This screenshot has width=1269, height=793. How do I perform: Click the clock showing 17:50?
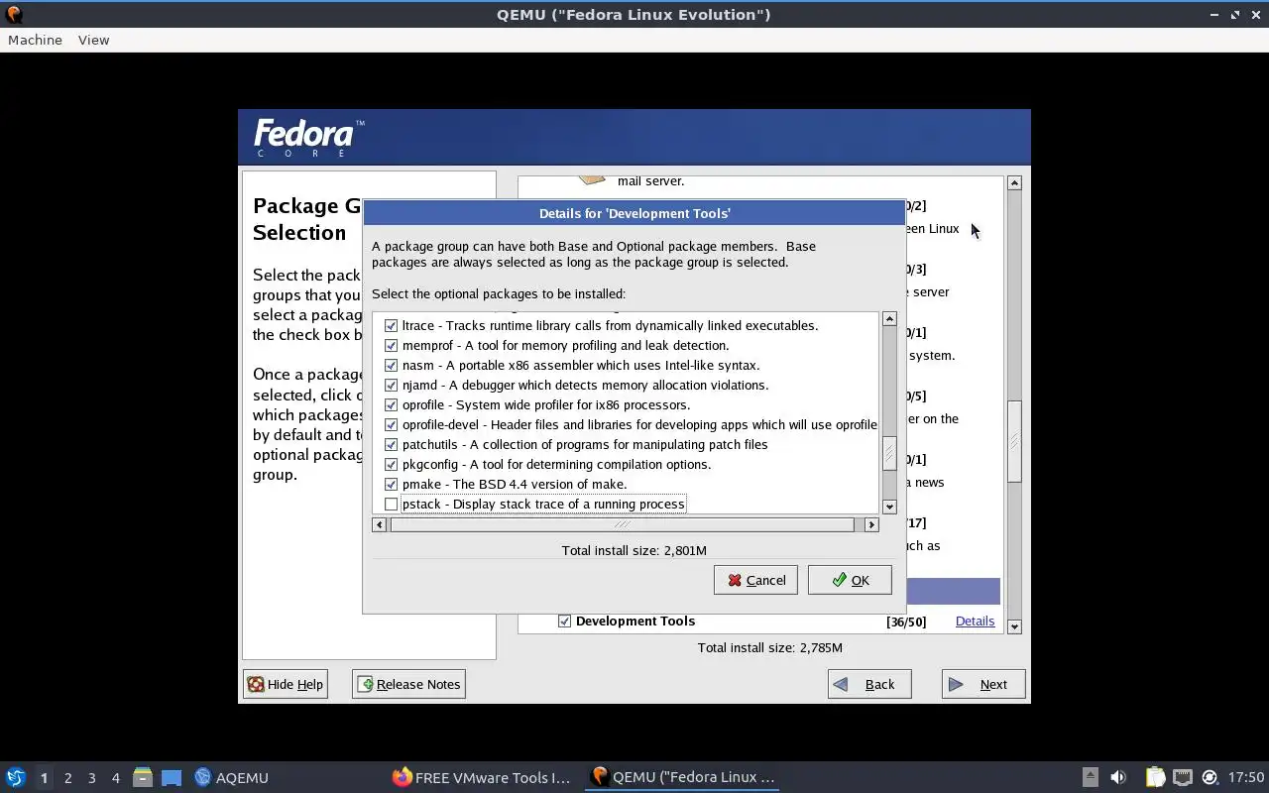(x=1246, y=777)
